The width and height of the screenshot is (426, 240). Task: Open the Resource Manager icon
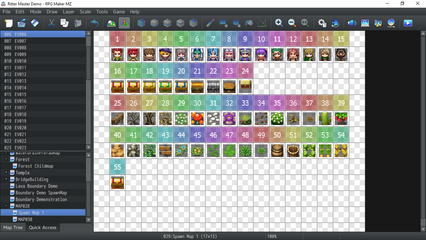click(x=378, y=23)
